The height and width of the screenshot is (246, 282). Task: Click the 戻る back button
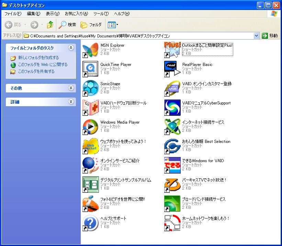pos(13,25)
